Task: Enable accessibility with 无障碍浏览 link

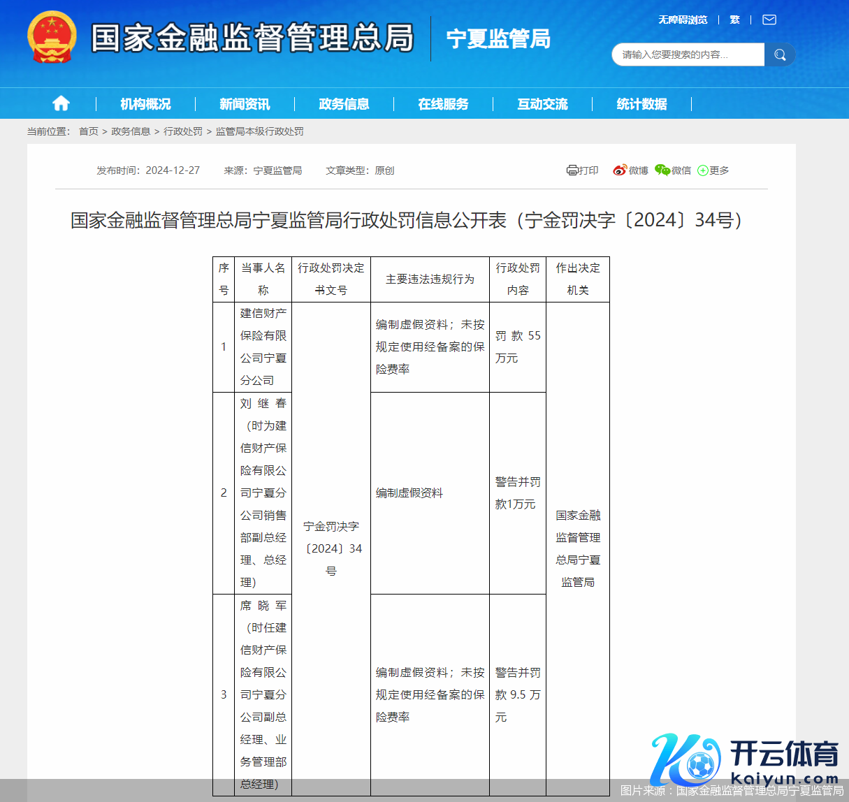Action: pos(681,20)
